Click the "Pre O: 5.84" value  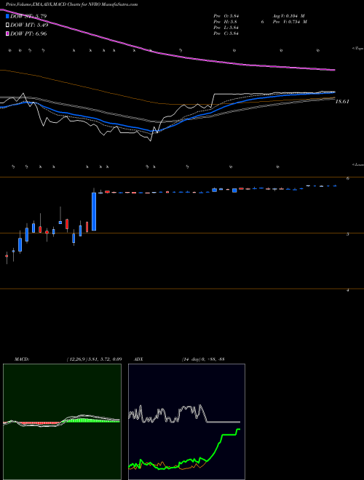click(x=226, y=16)
